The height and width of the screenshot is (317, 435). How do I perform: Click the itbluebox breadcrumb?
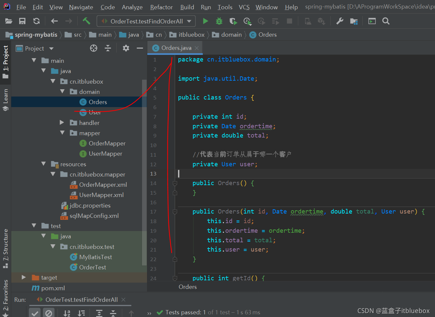tap(187, 35)
